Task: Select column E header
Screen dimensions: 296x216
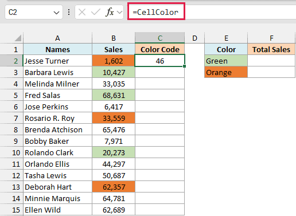Action: click(x=226, y=38)
